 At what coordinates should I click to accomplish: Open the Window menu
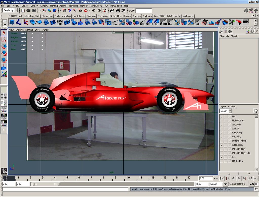pos(44,6)
